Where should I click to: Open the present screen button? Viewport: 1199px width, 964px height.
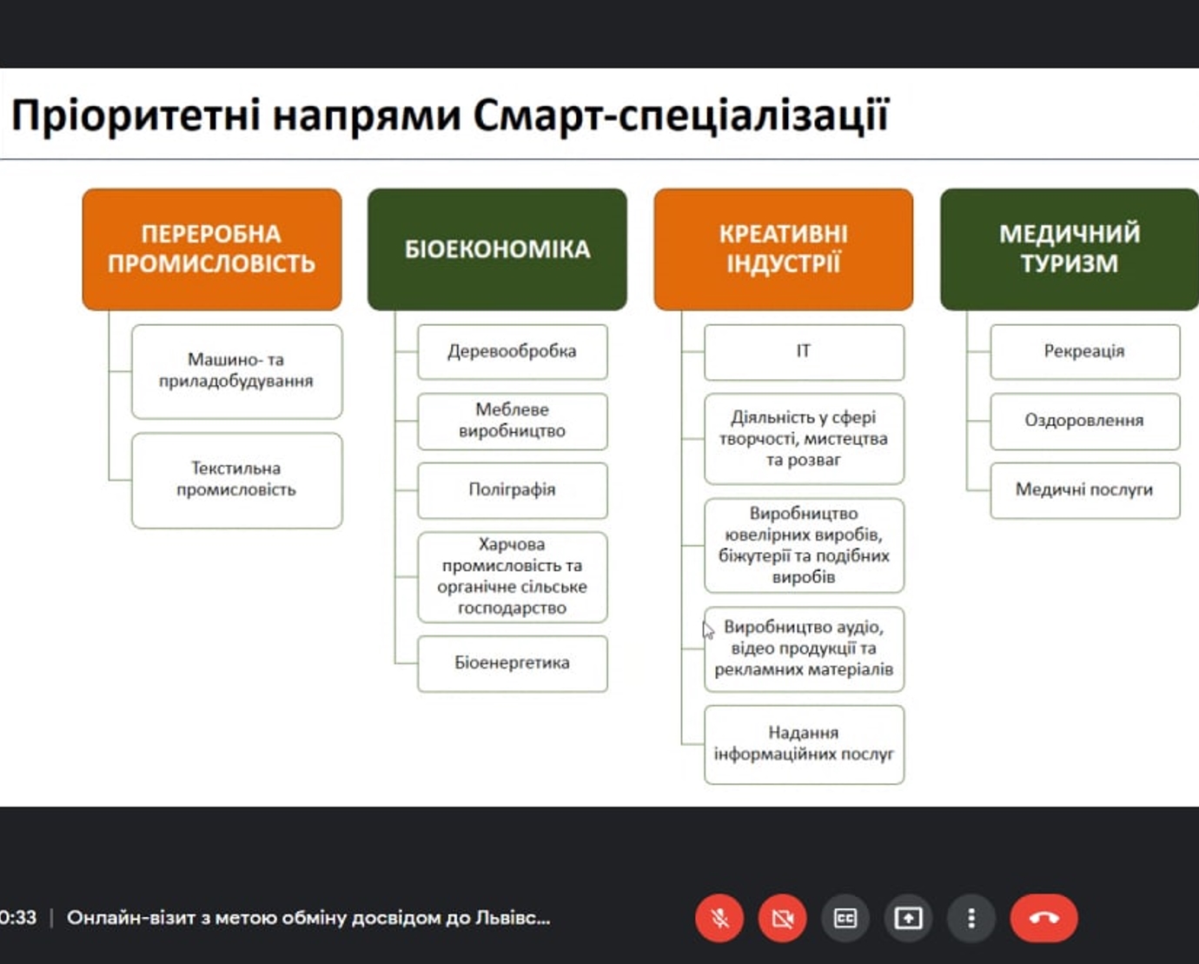coord(908,918)
